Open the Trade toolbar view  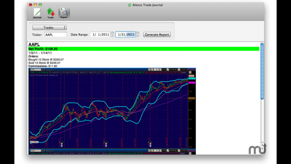pyautogui.click(x=51, y=13)
